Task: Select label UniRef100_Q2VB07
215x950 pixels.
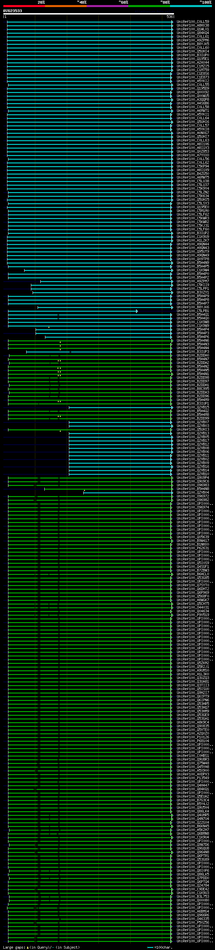Action: click(x=192, y=422)
